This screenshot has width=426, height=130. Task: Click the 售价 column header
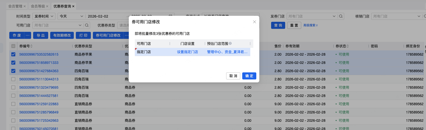click(x=278, y=46)
